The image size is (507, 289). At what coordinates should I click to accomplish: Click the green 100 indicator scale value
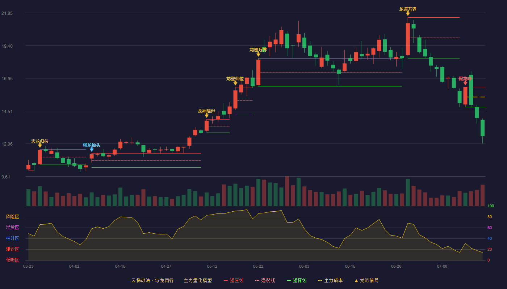click(491, 206)
